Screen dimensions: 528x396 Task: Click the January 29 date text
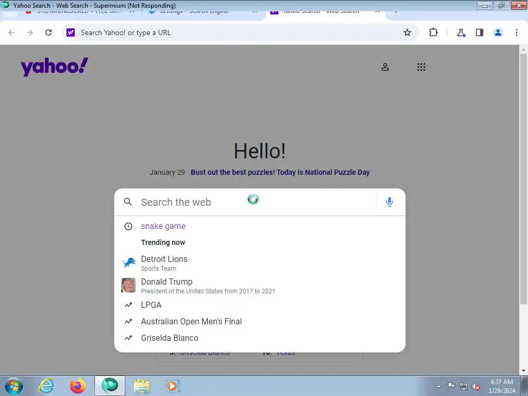[x=168, y=172]
